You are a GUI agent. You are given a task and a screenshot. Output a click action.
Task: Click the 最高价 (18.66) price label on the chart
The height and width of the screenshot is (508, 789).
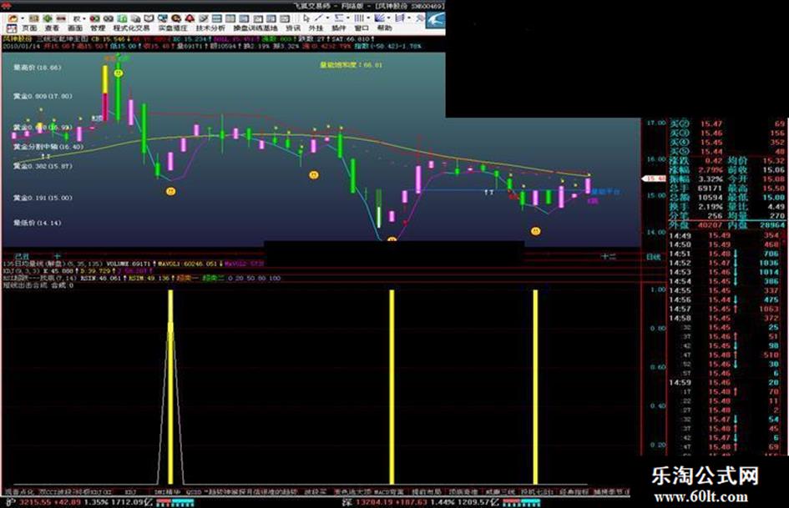(38, 68)
